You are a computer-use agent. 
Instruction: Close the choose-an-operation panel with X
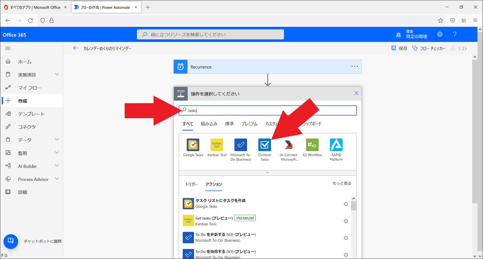coord(356,93)
